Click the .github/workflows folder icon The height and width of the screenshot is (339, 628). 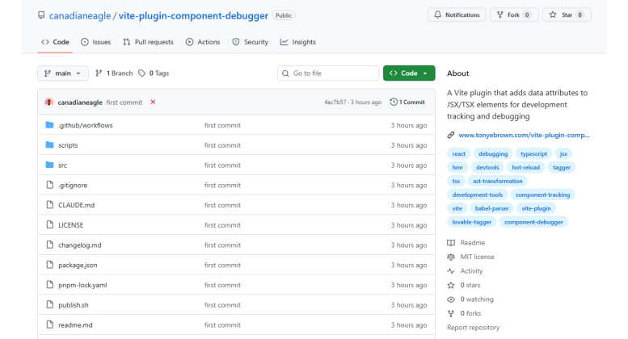[49, 125]
